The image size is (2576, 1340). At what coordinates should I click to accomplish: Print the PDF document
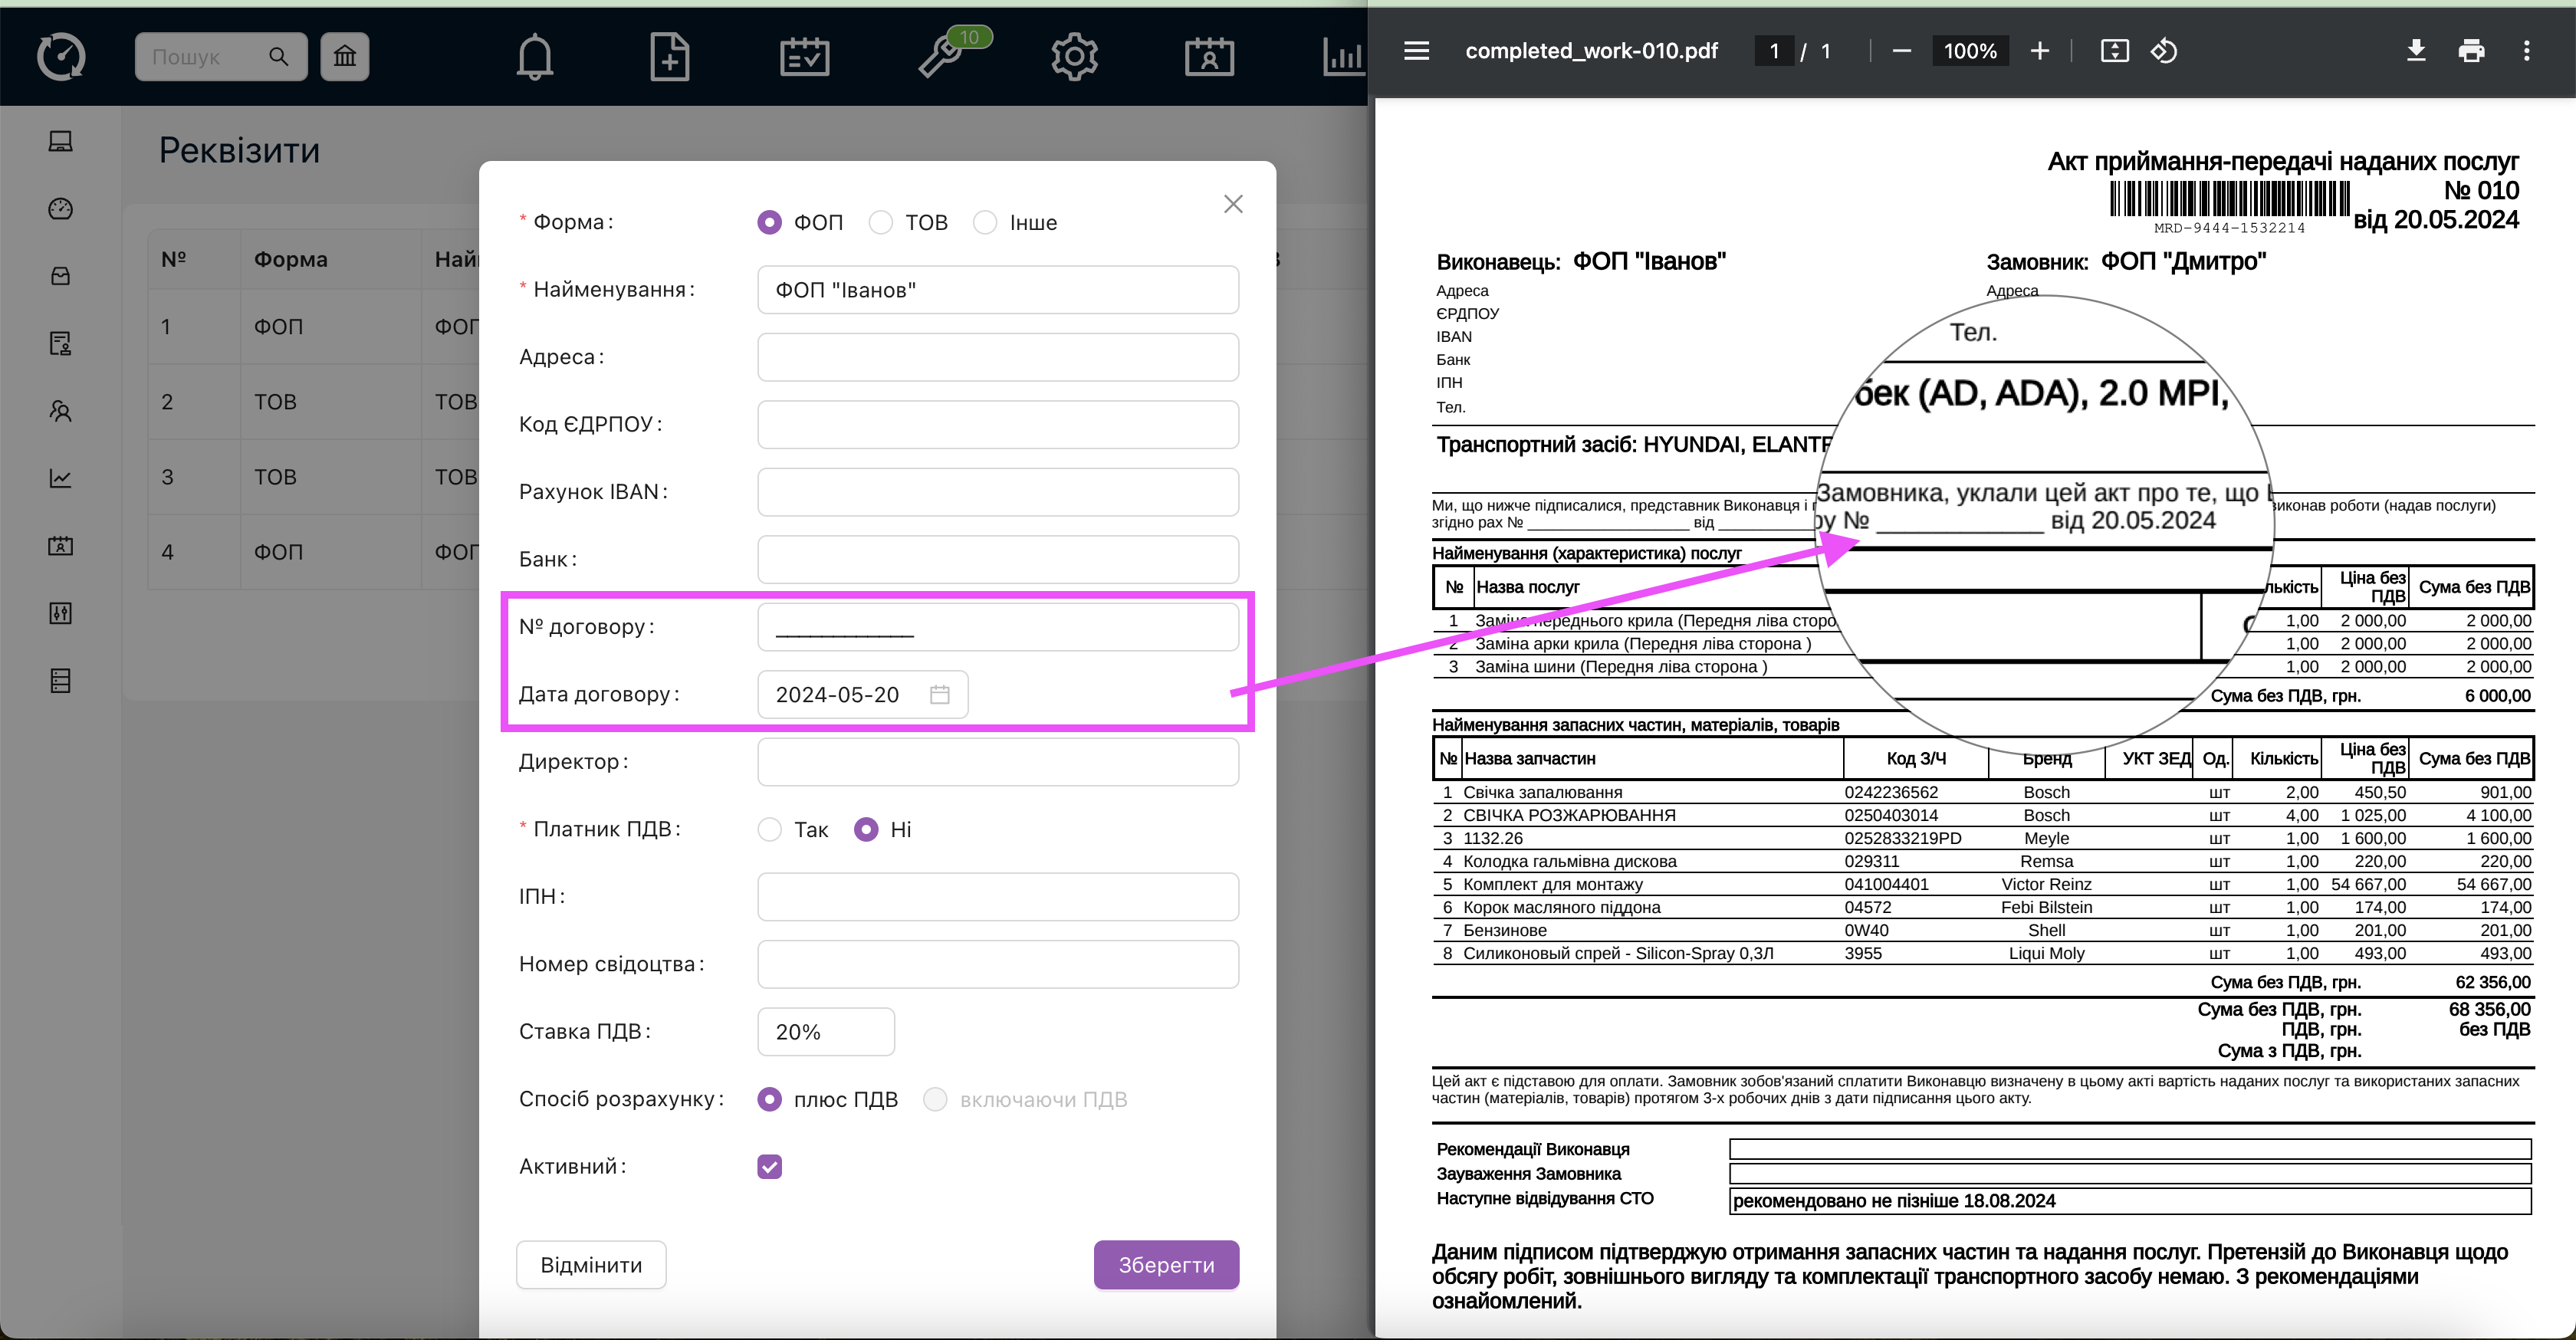click(2471, 51)
